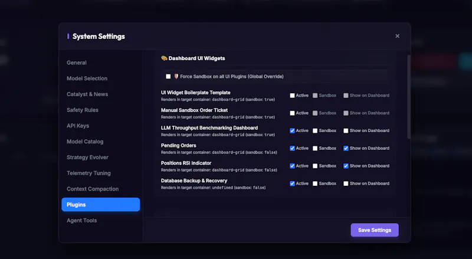The image size is (472, 259).
Task: Uncheck Show on Dashboard for Pending Orders
Action: click(346, 148)
